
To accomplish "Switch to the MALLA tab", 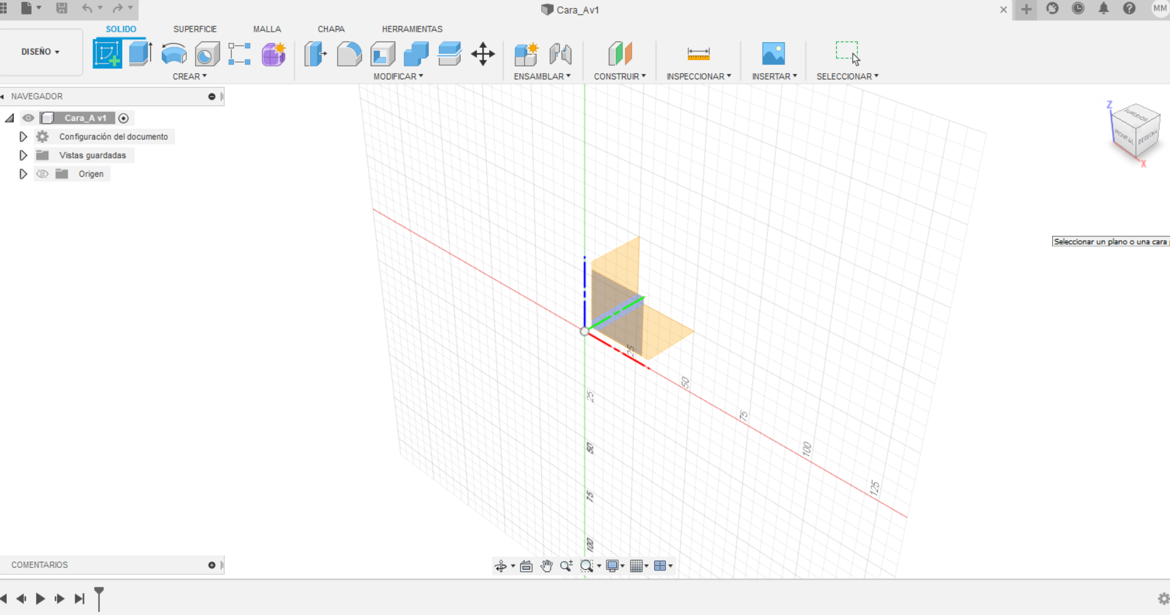I will click(x=267, y=29).
